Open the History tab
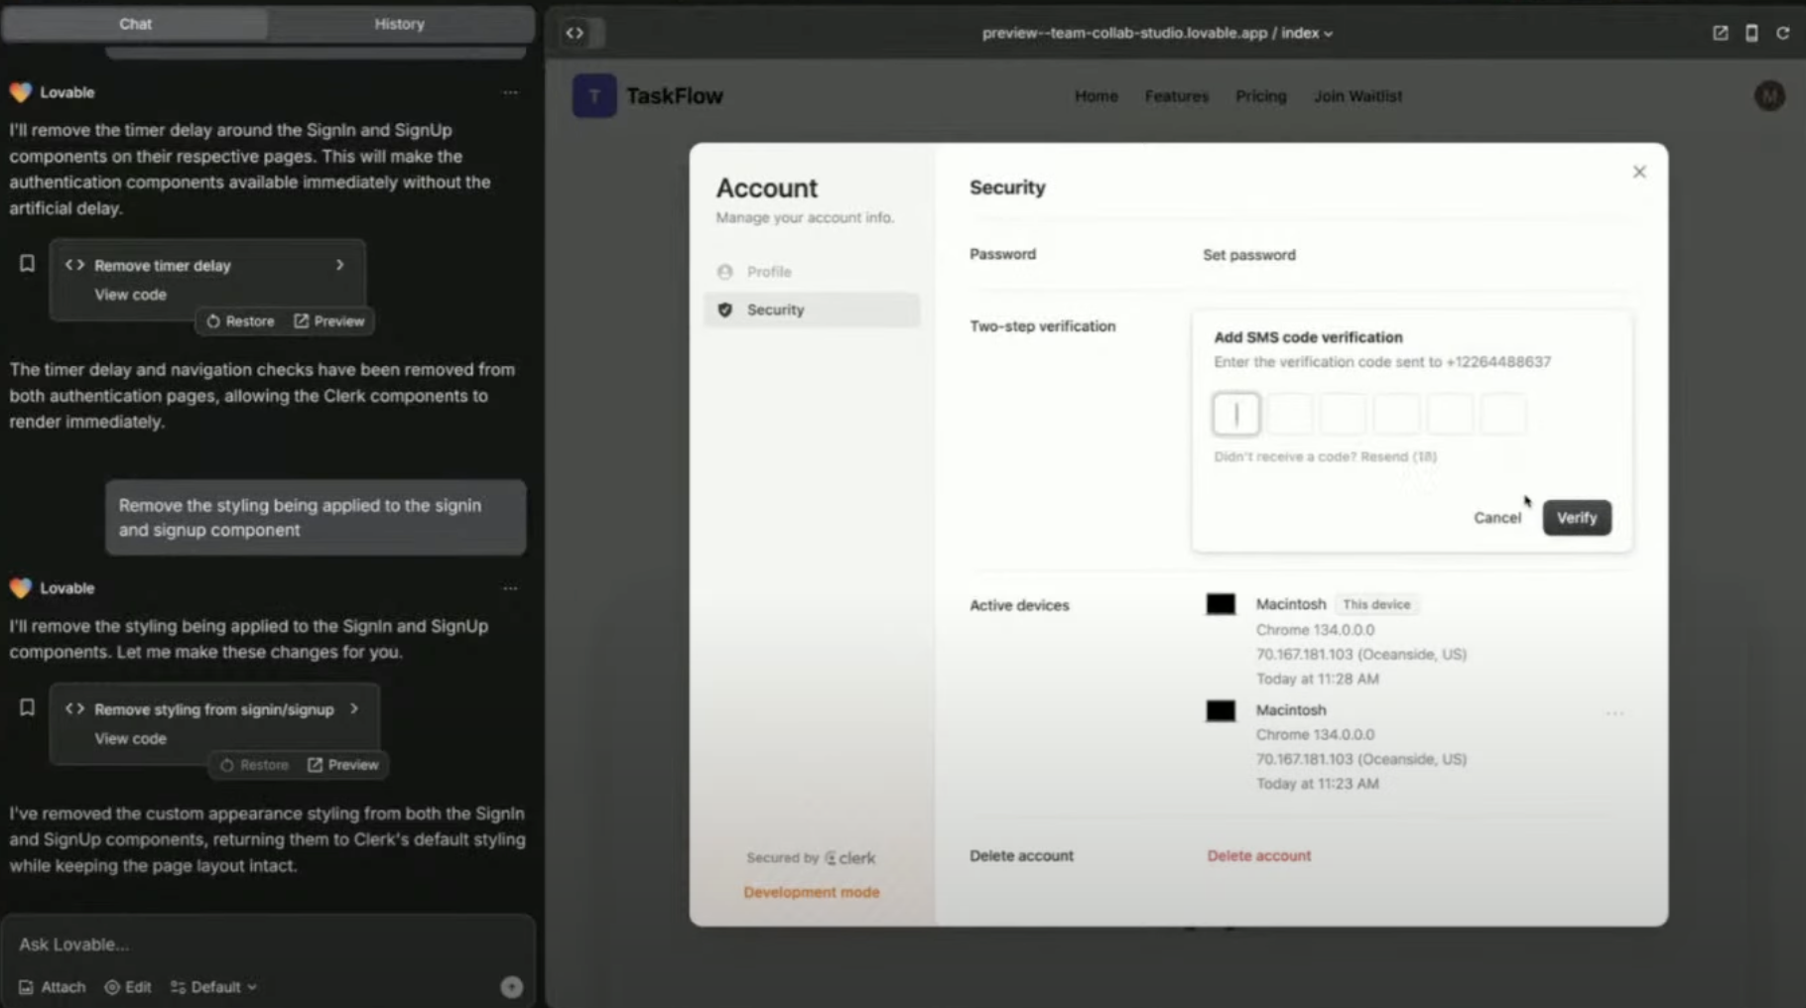1806x1008 pixels. click(x=399, y=24)
